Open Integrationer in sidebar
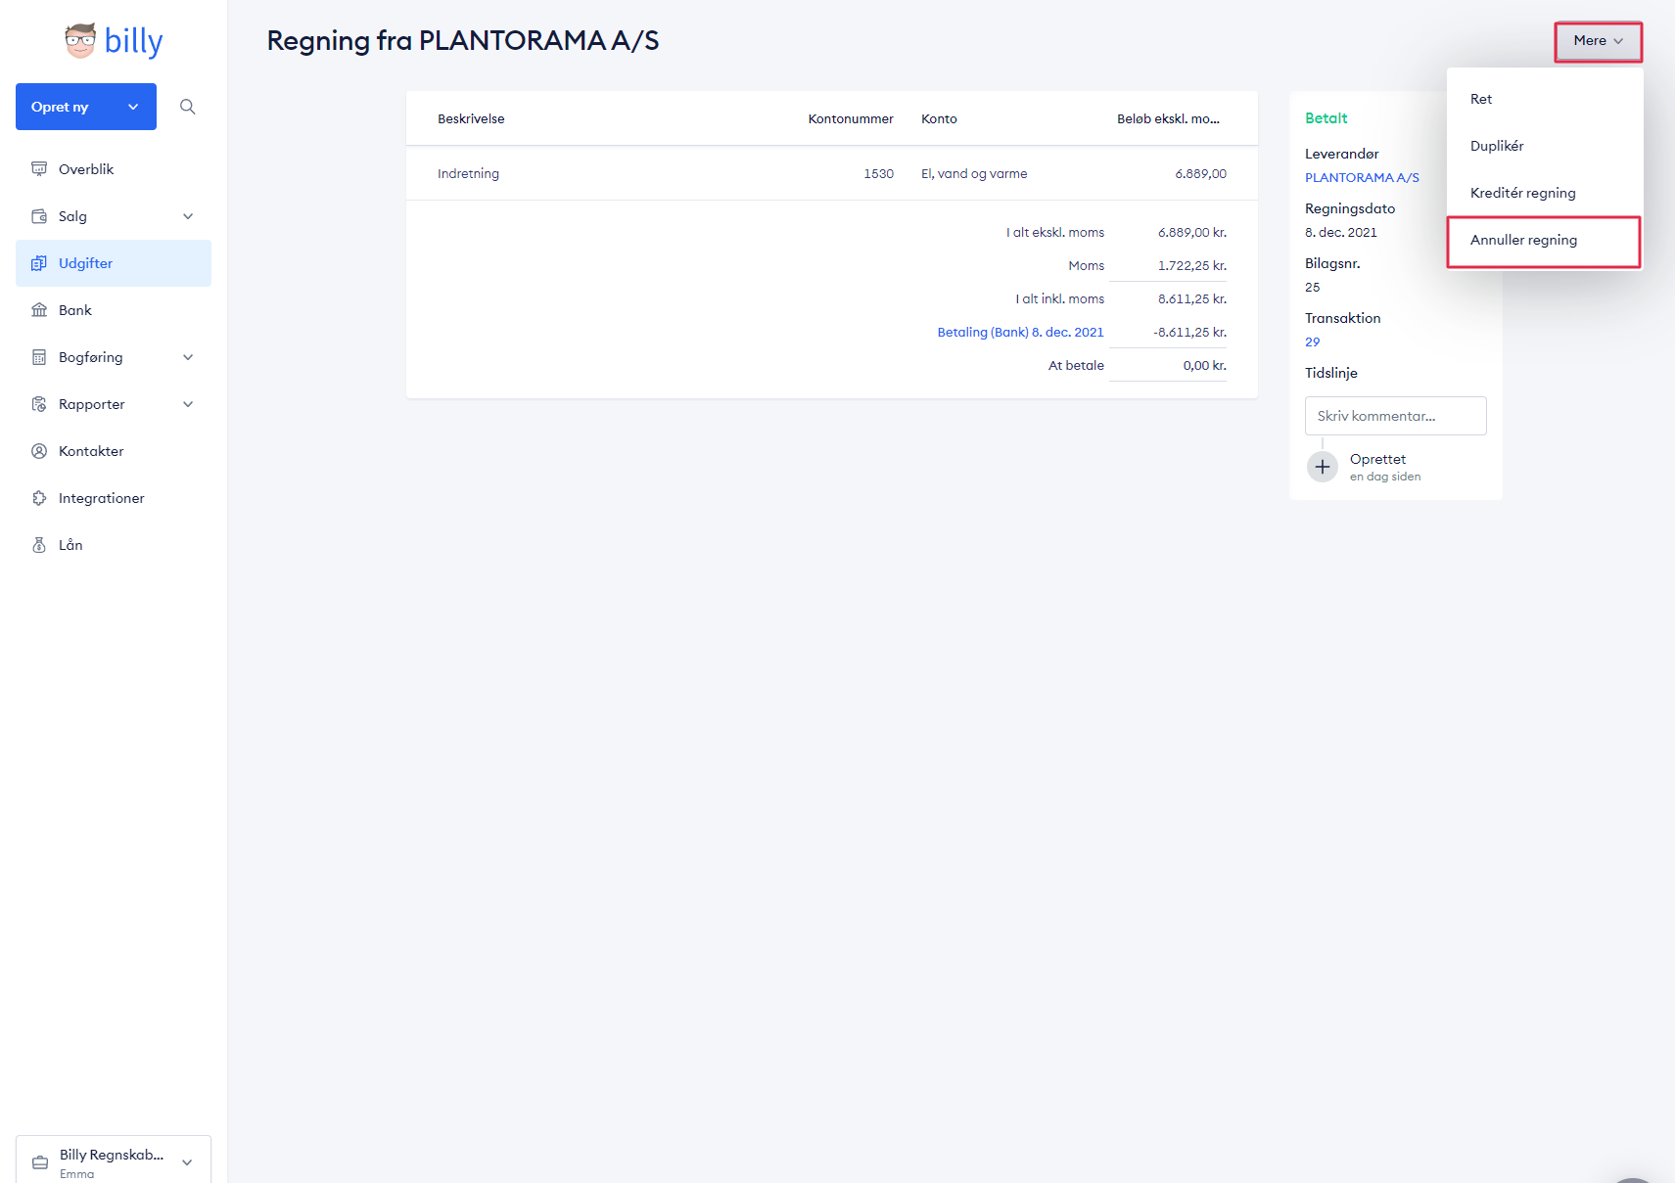Screen dimensions: 1675x1183 114,498
